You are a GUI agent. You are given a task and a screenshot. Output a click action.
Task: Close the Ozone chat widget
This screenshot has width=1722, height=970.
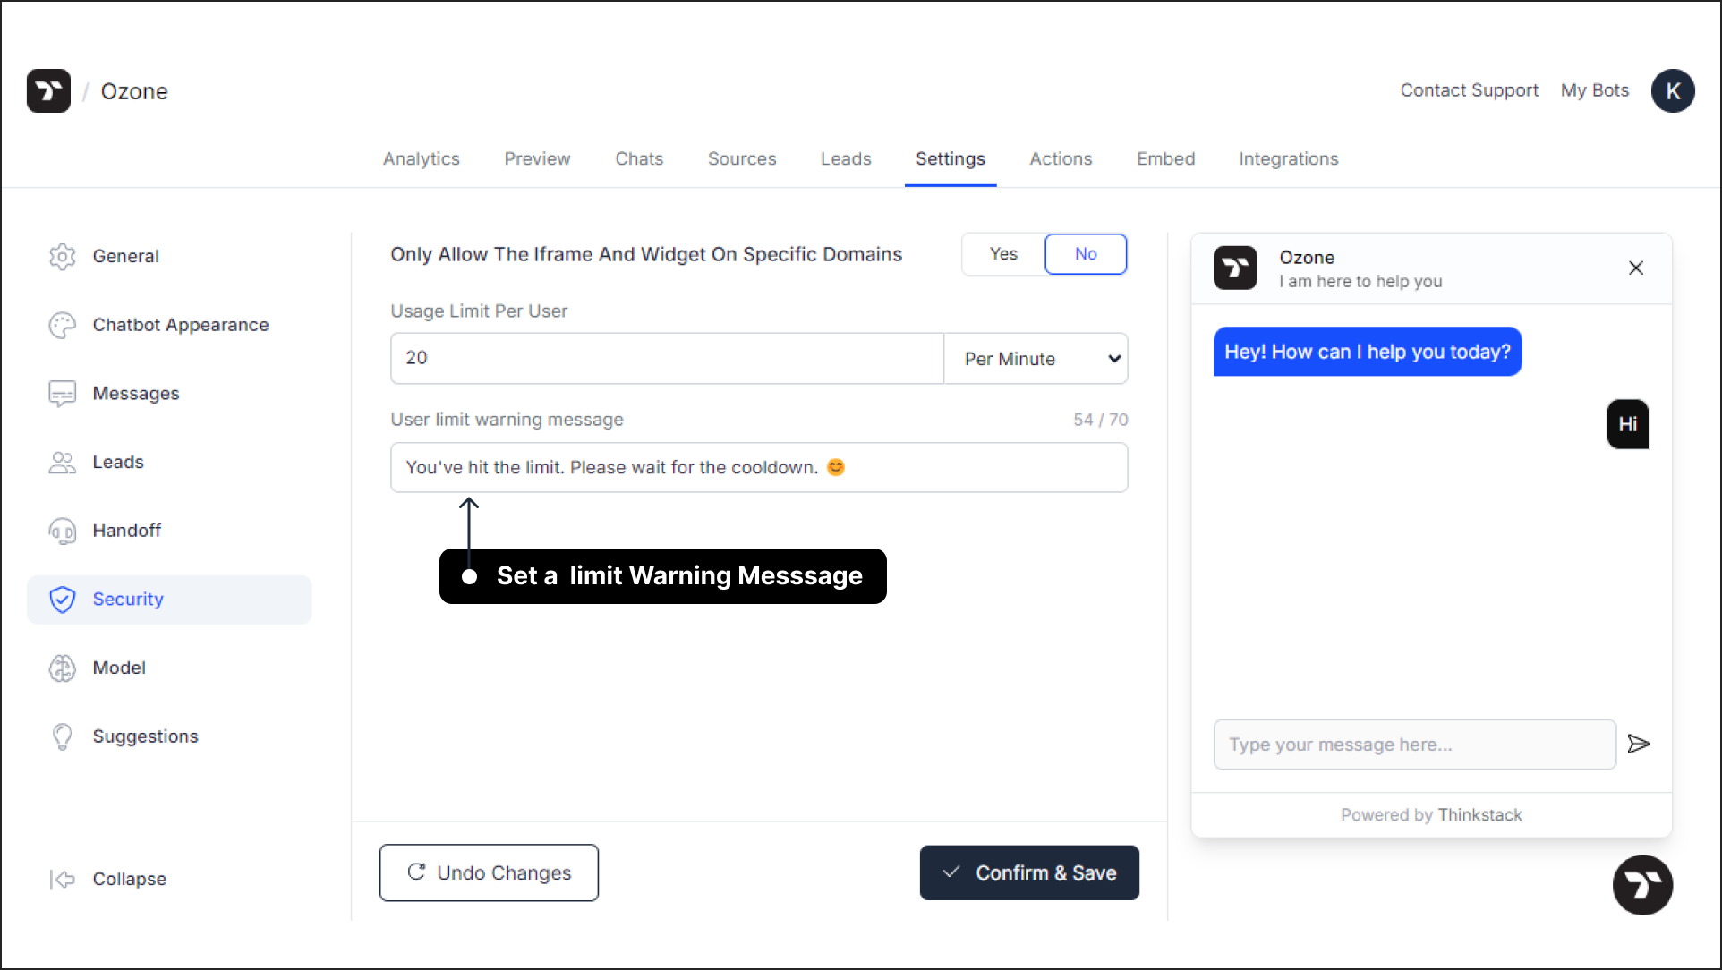[x=1636, y=268]
